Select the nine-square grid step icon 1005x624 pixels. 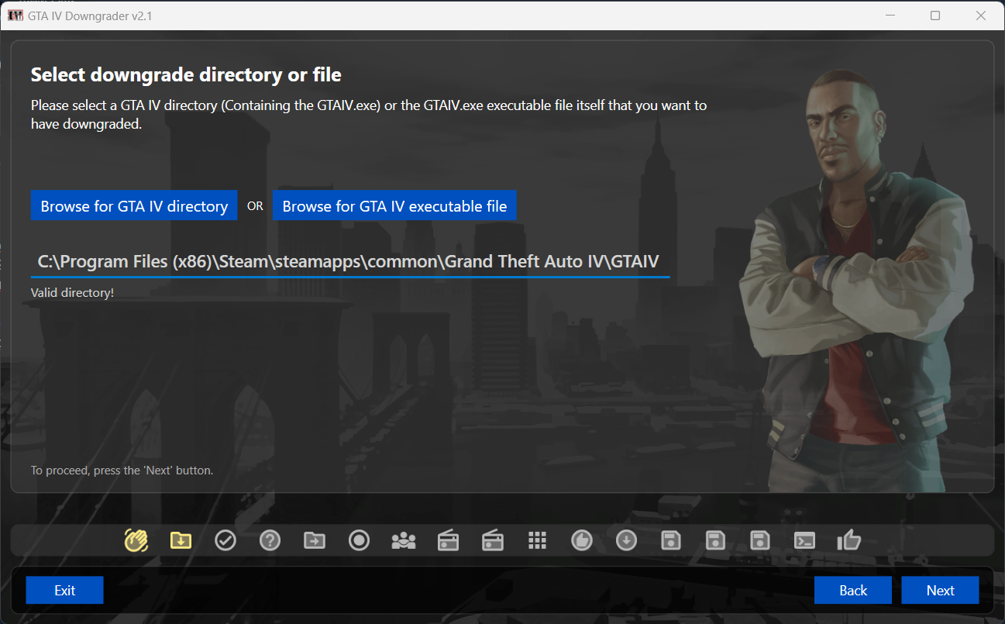pyautogui.click(x=538, y=540)
